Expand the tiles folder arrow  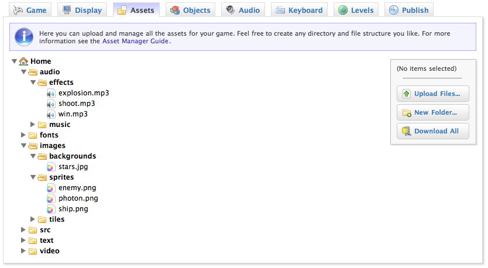coord(33,219)
